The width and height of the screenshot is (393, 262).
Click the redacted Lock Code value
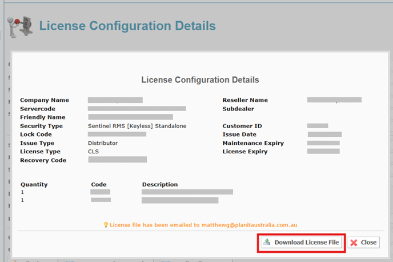pos(117,134)
